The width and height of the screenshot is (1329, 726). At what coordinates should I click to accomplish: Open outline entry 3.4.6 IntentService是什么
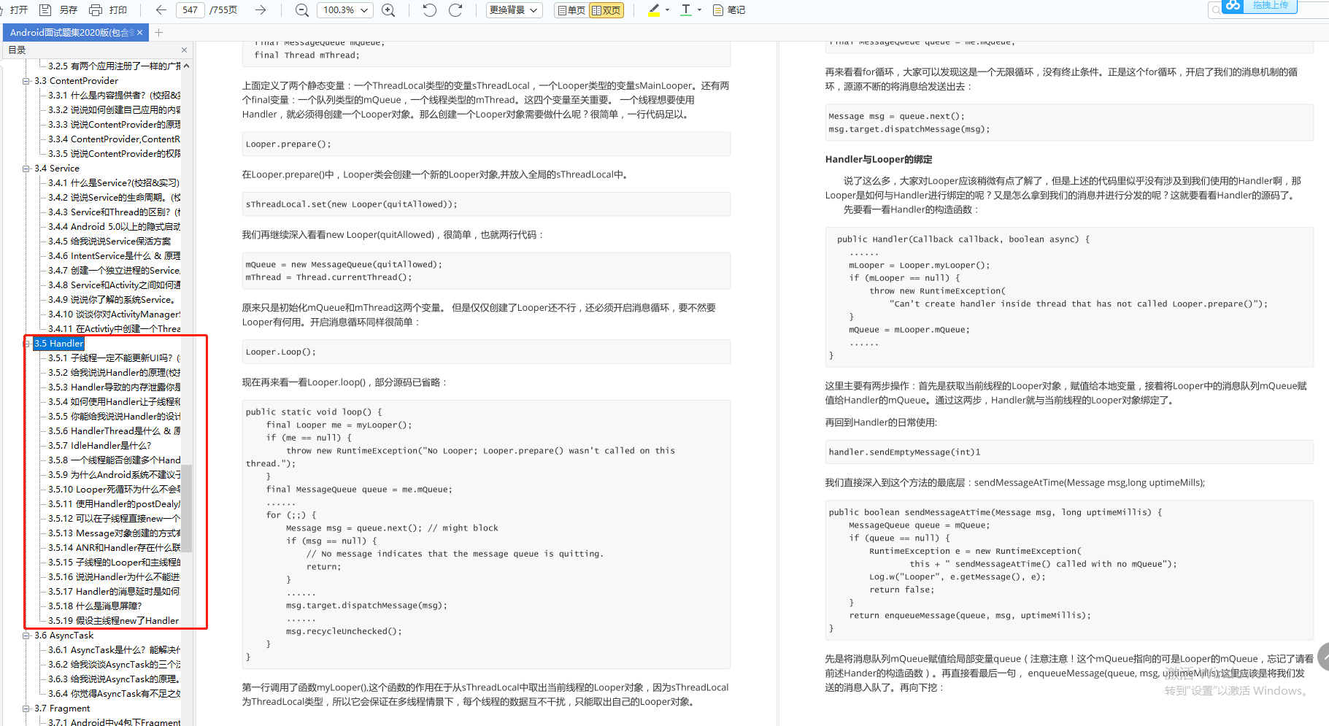coord(115,256)
